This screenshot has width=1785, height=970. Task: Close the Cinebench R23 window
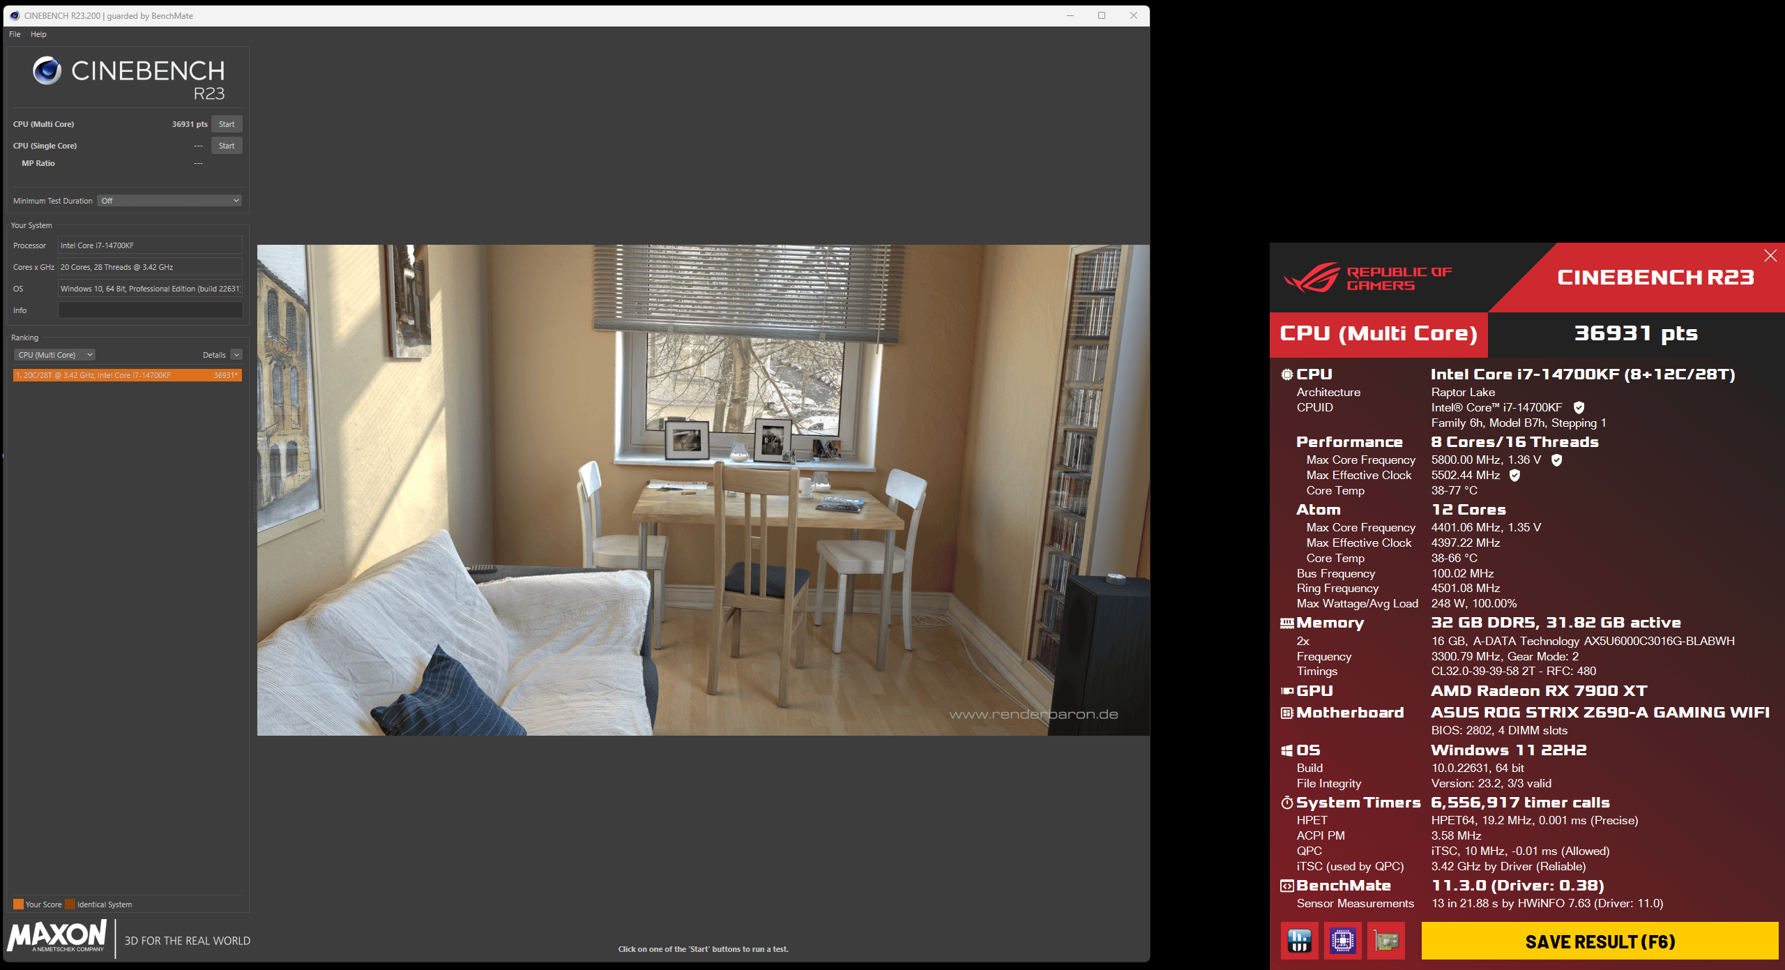coord(1134,15)
